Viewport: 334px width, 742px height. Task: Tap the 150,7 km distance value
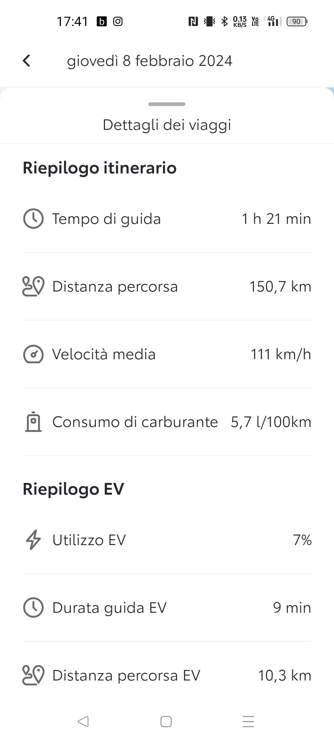(x=280, y=287)
